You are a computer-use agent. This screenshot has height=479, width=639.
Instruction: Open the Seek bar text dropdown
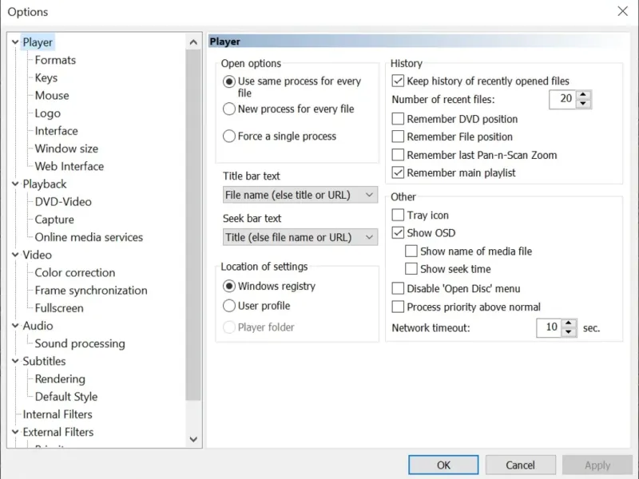coord(300,237)
